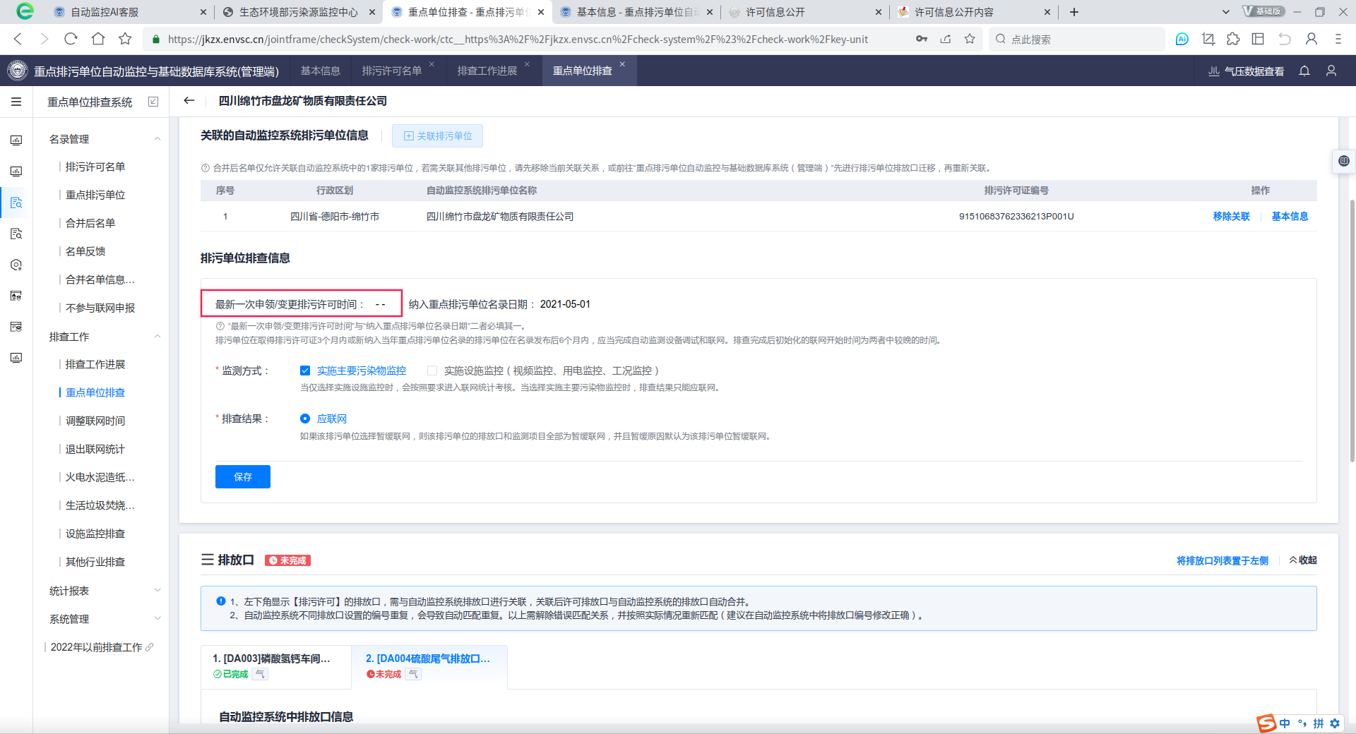Collapse the 名录管理 menu group

pyautogui.click(x=157, y=139)
